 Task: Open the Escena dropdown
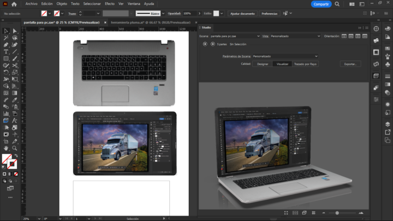[x=235, y=36]
